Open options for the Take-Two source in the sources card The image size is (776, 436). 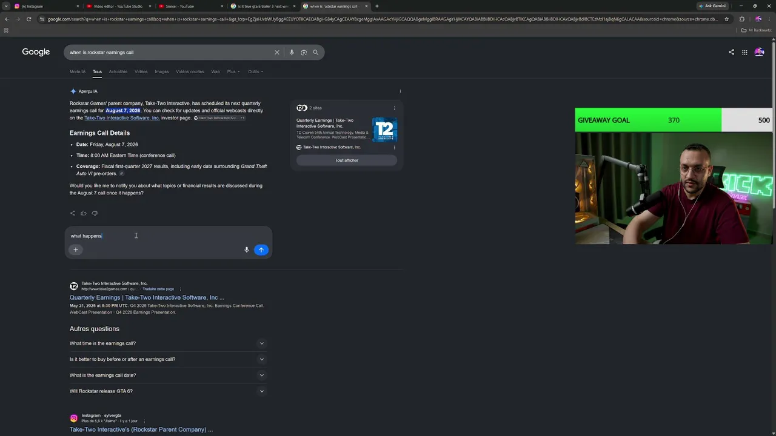click(x=394, y=147)
